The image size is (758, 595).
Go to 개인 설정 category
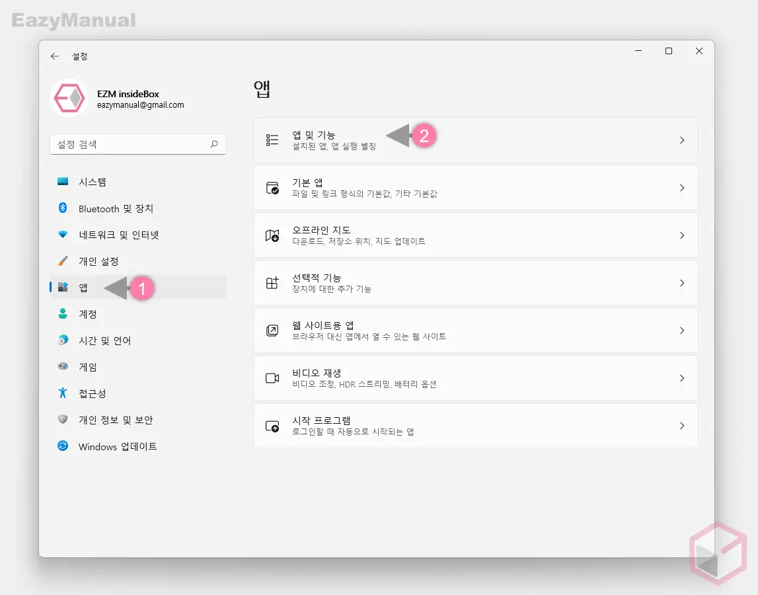tap(98, 261)
